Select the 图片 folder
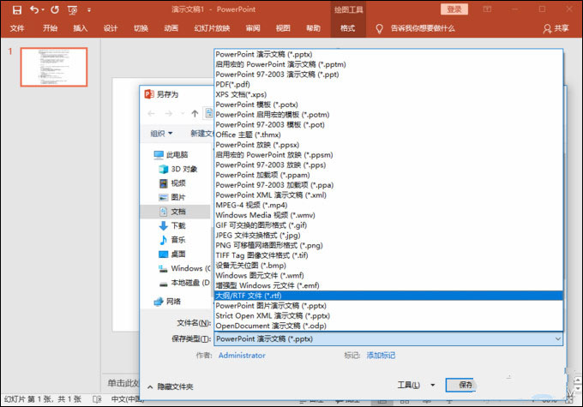Screen dimensions: 583x407 (x=172, y=197)
